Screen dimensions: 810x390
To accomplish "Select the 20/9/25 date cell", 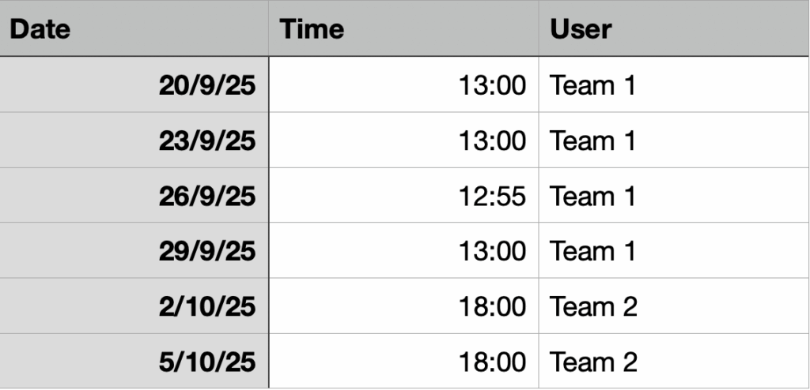I will [x=207, y=85].
